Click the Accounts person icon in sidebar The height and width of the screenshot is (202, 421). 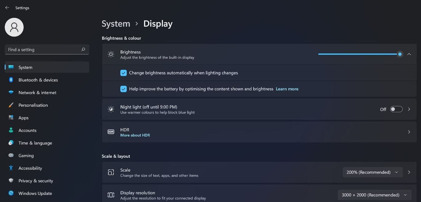point(11,130)
